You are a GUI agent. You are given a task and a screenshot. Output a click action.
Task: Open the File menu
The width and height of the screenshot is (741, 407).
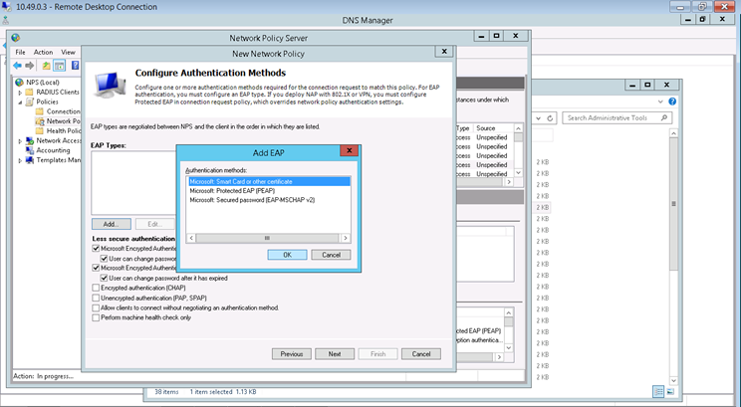point(20,52)
